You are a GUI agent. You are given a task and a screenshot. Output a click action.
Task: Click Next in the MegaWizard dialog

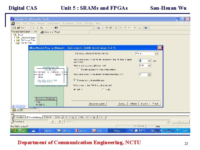(x=144, y=104)
